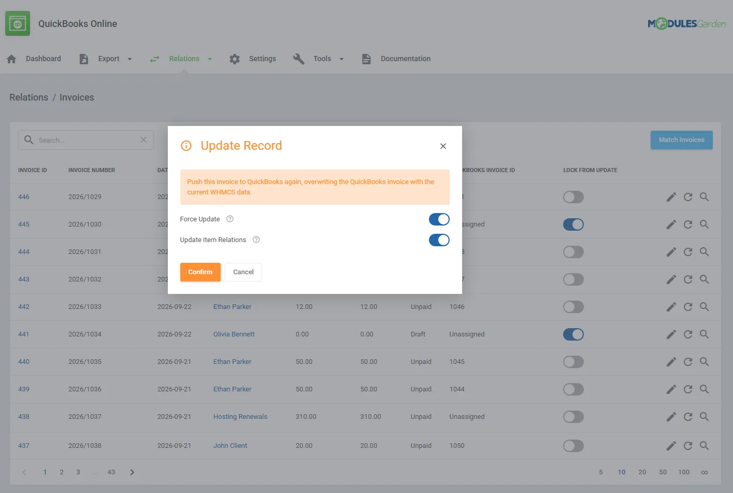Click the Force Update help icon
Screen dimensions: 733x493
[x=230, y=219]
